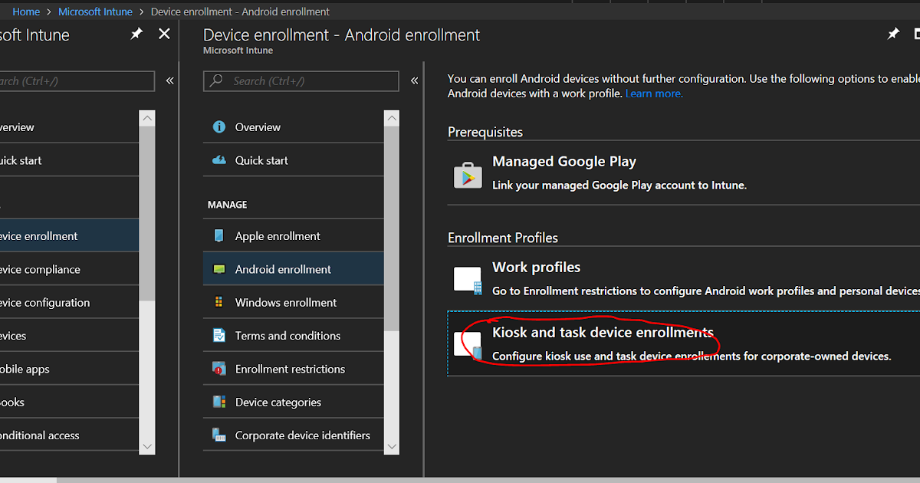Open Conditional access from the sidebar
Viewport: 920px width, 483px height.
tap(46, 435)
